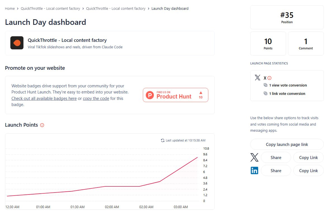This screenshot has width=328, height=214.
Task: Share the launch on LinkedIn
Action: 276,170
